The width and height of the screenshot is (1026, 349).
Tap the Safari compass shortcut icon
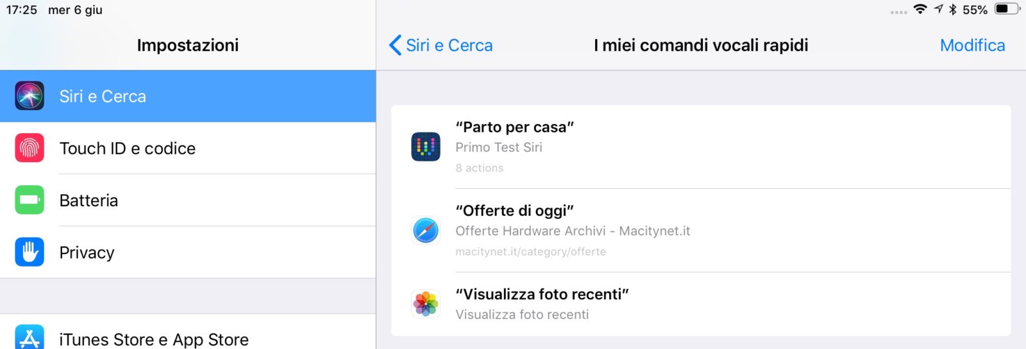(x=426, y=231)
